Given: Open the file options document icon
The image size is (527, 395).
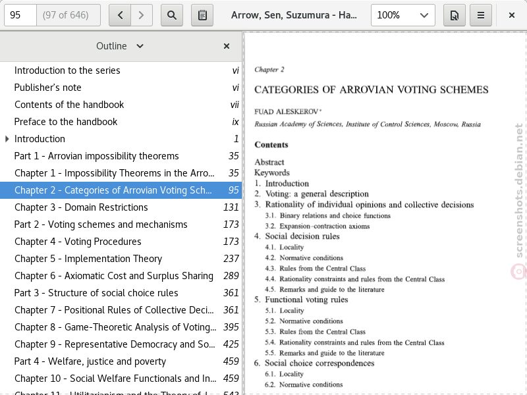Looking at the screenshot, I should [455, 15].
